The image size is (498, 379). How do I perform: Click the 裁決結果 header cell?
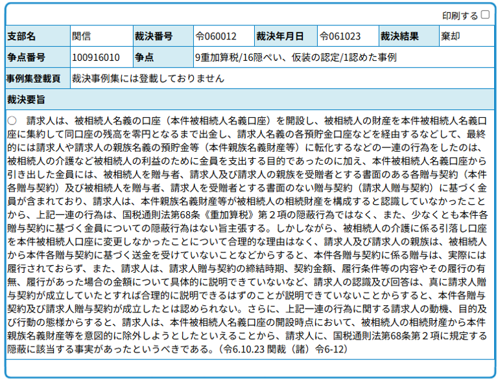tap(409, 36)
